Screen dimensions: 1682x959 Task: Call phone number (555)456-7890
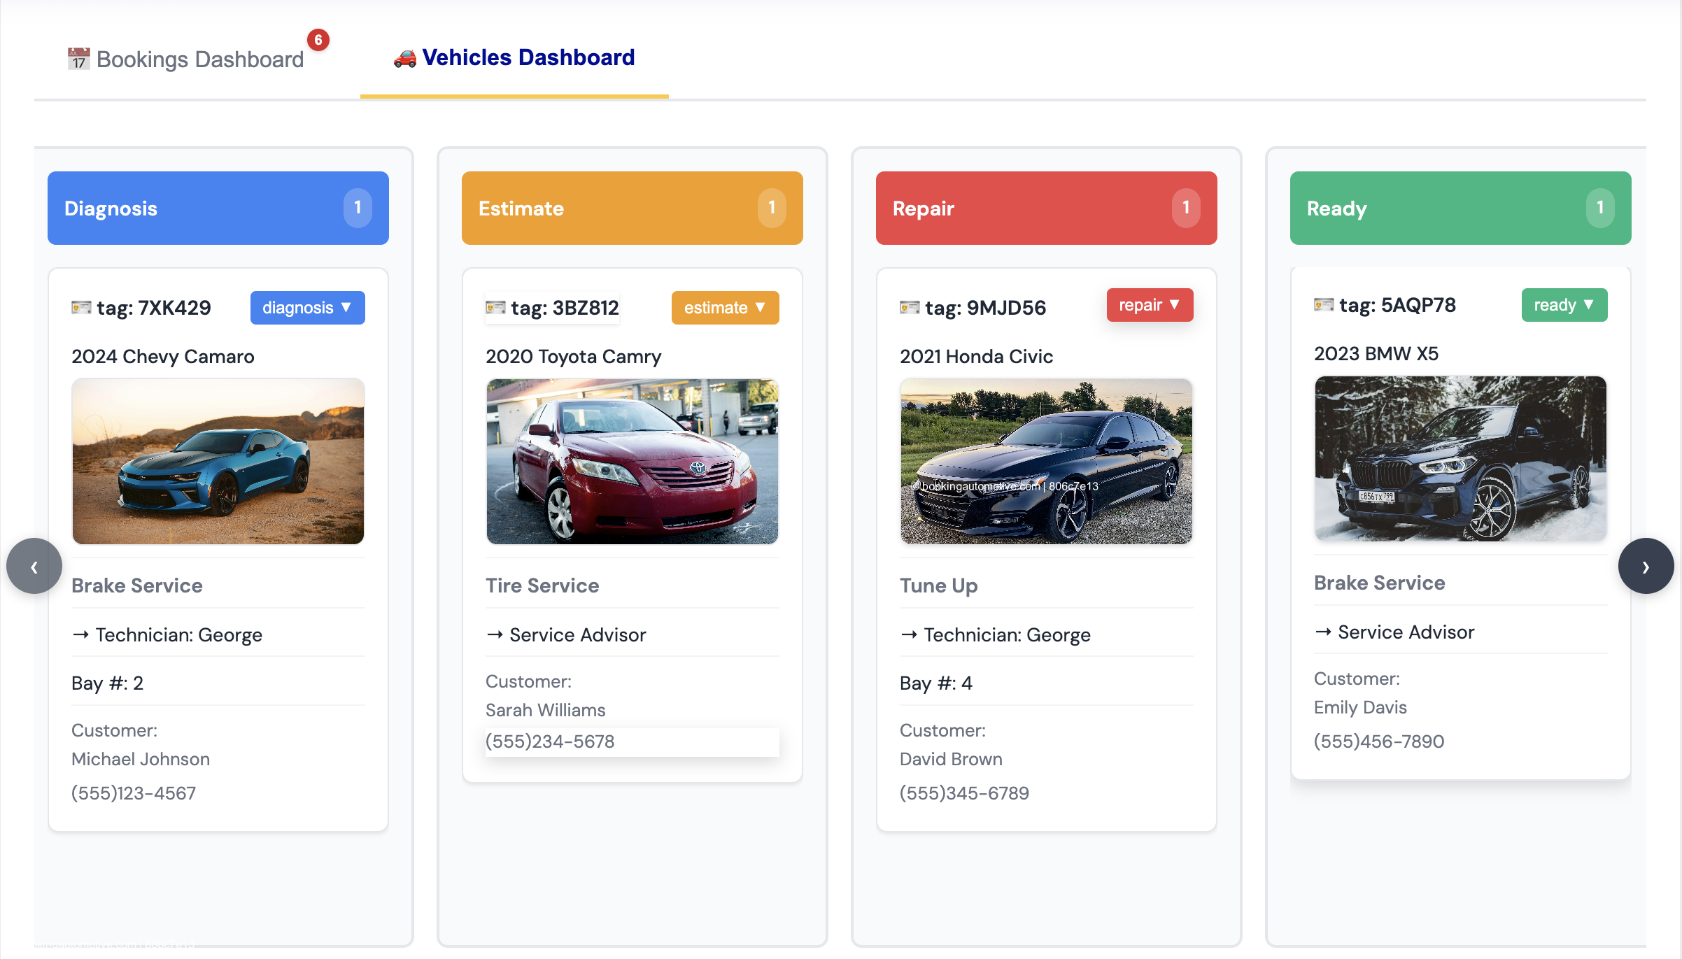(x=1379, y=741)
